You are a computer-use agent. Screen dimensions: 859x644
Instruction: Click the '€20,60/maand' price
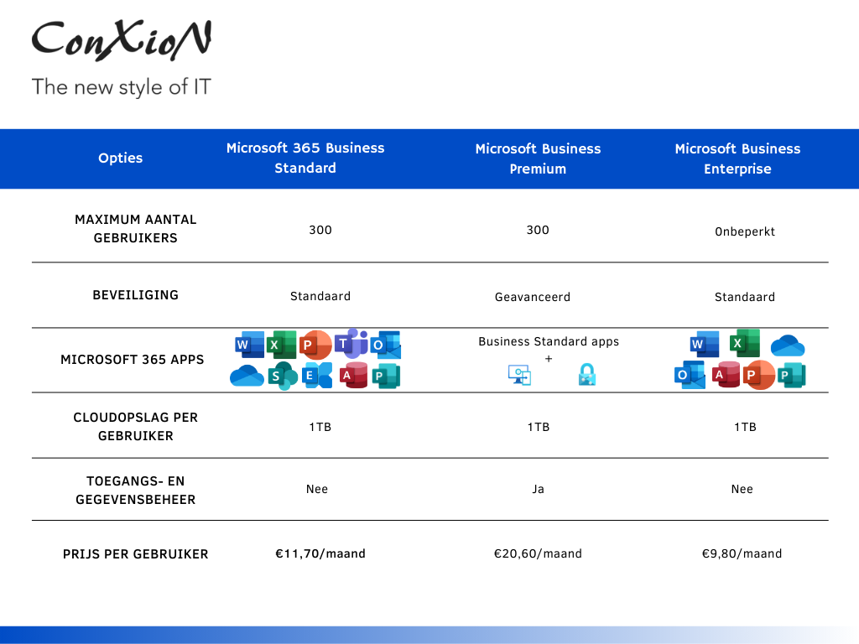click(538, 553)
